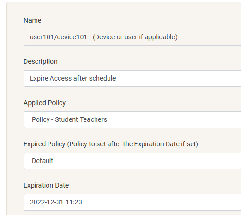Click the 'Default' value in Expired Policy

pyautogui.click(x=42, y=161)
